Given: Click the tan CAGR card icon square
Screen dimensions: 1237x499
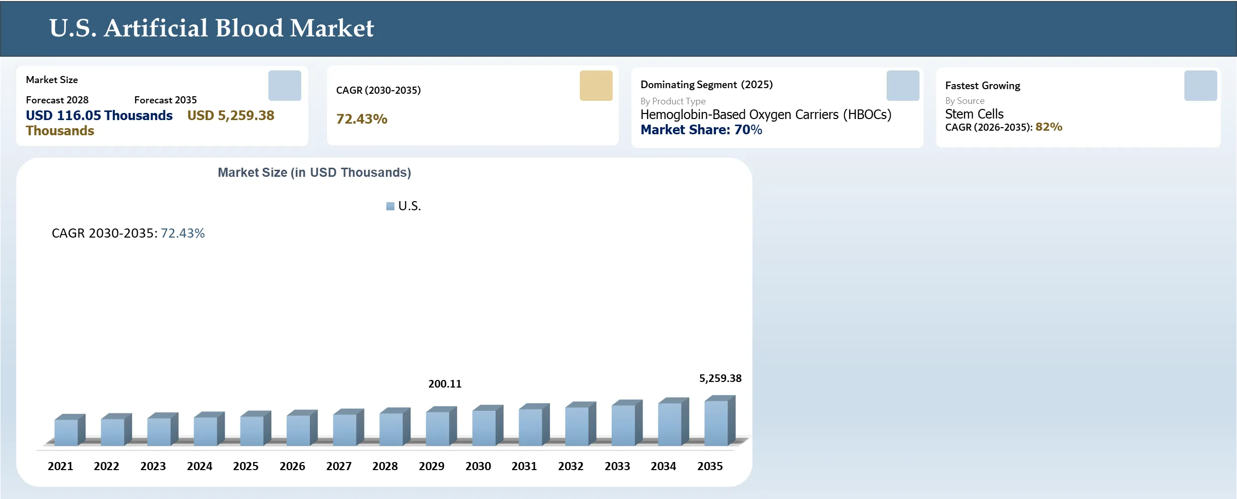Looking at the screenshot, I should (x=596, y=86).
